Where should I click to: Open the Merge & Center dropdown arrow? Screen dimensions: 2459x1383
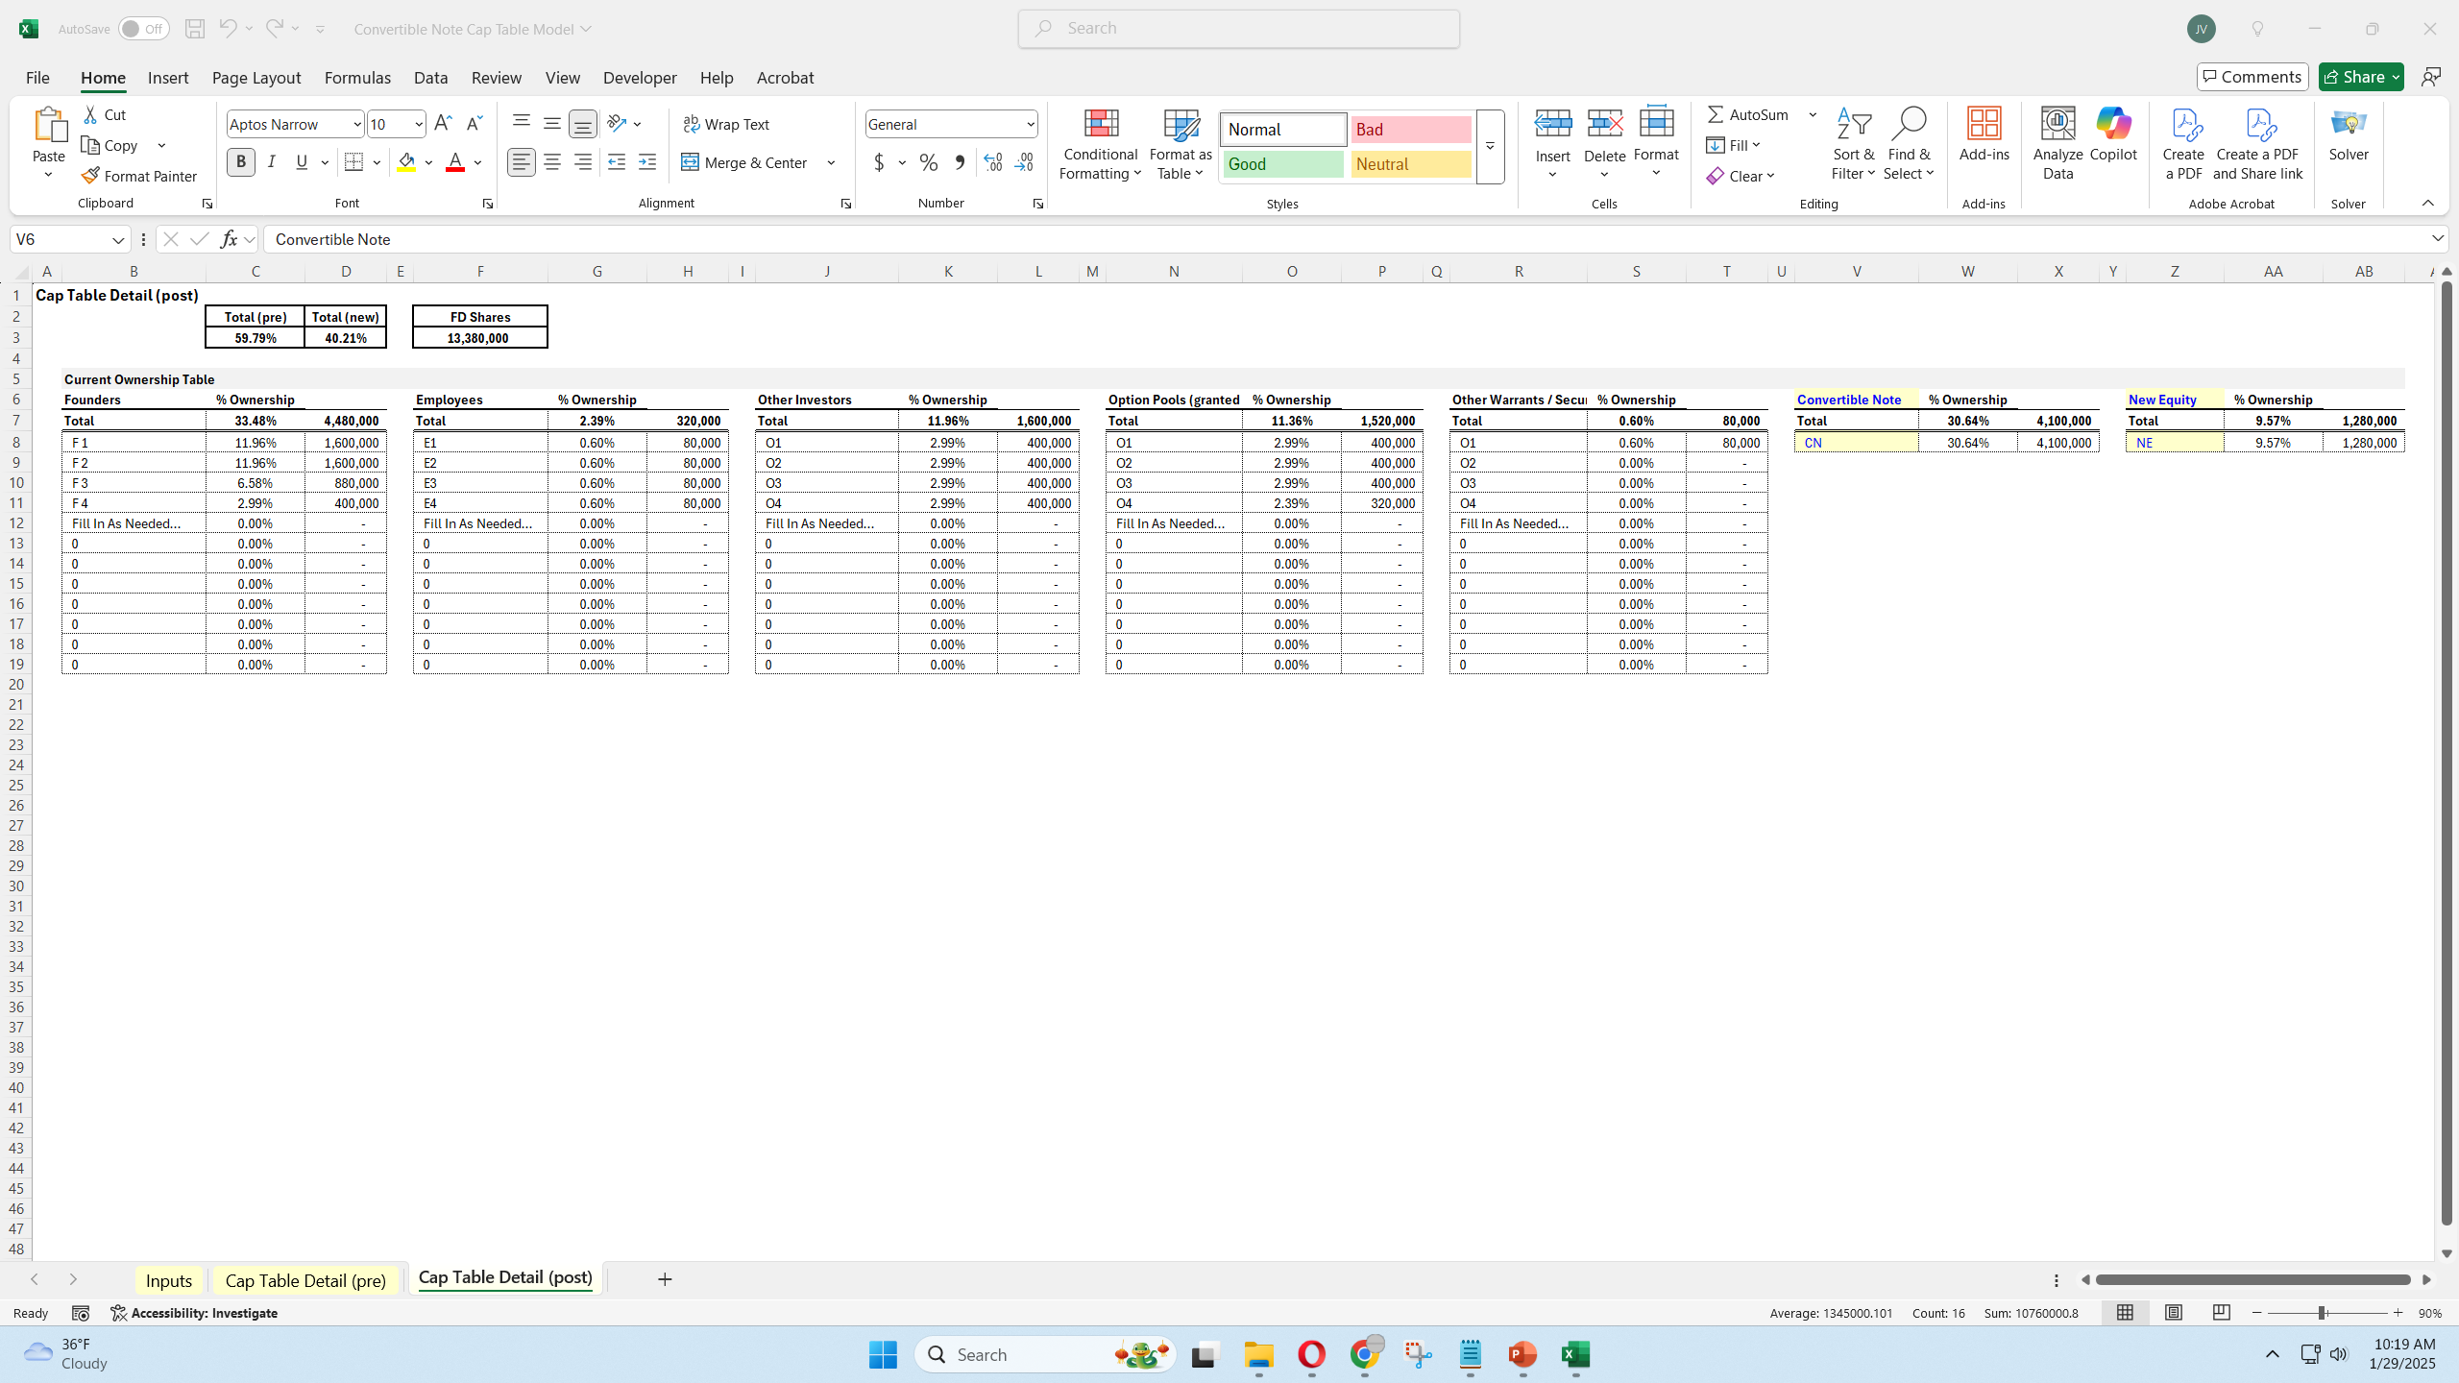pos(831,162)
